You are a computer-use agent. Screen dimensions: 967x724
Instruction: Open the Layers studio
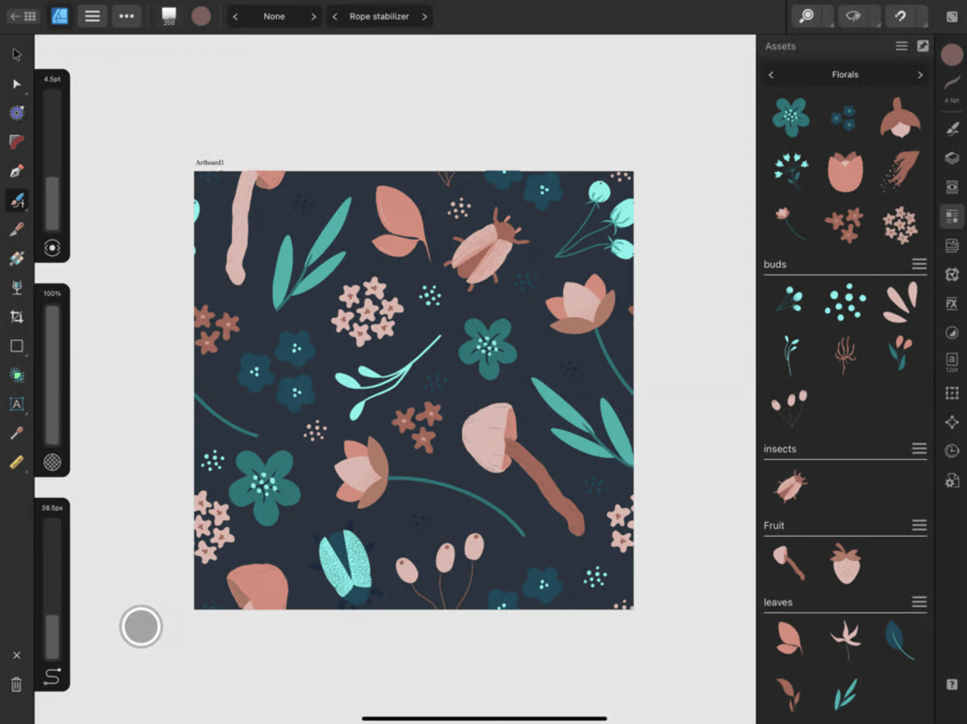click(x=952, y=158)
